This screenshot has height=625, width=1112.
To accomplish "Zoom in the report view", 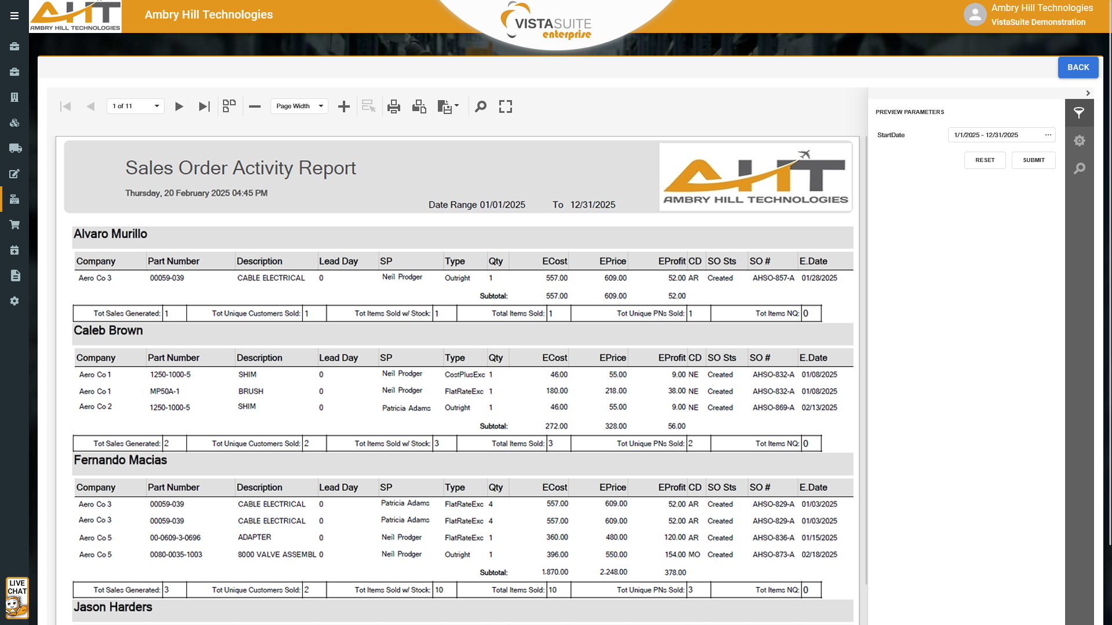I will pyautogui.click(x=344, y=106).
